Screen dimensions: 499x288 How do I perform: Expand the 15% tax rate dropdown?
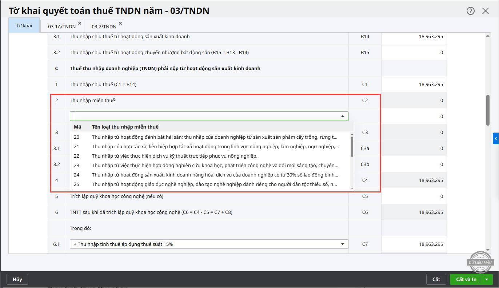(x=342, y=244)
